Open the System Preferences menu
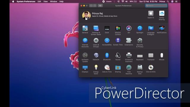 26,1
